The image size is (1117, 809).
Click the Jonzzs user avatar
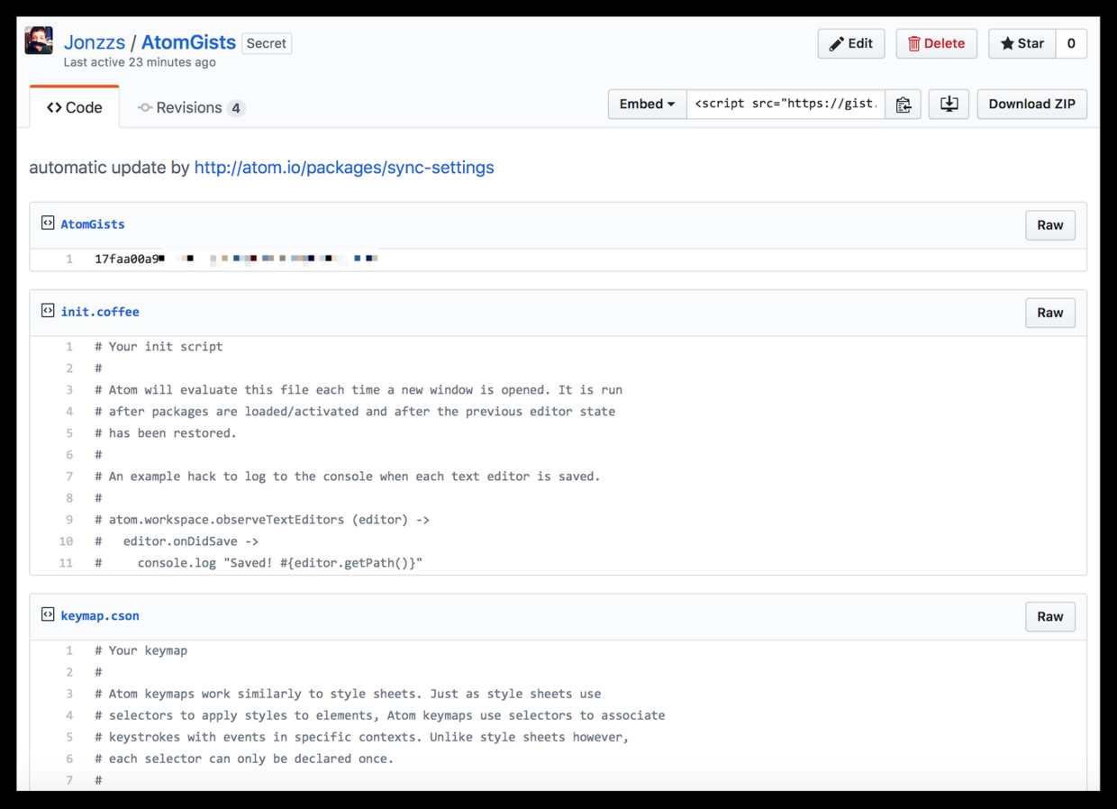tap(39, 41)
